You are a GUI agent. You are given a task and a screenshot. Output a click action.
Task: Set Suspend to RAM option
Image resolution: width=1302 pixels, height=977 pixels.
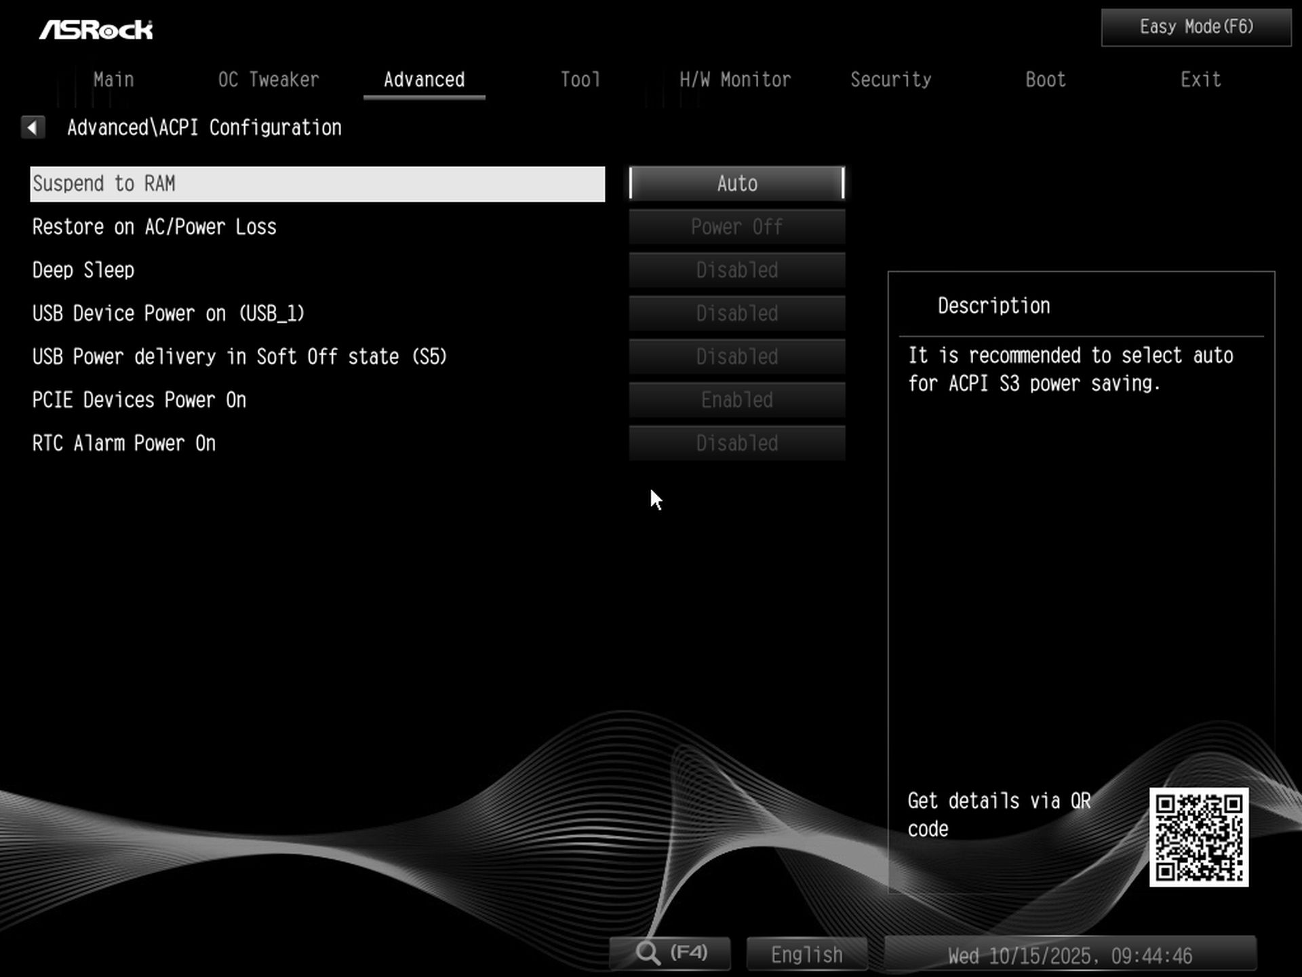[736, 183]
